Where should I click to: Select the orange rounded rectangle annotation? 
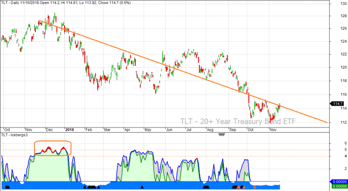(x=53, y=141)
